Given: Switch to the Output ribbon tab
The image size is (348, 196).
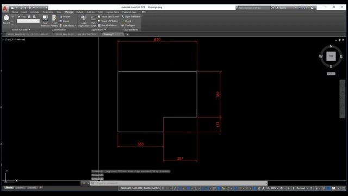Looking at the screenshot, I should pyautogui.click(x=80, y=12).
